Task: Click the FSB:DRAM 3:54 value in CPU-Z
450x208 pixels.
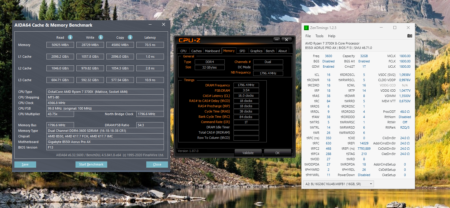Action: [246, 90]
